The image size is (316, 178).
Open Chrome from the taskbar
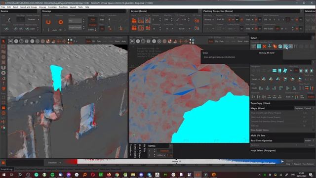click(117, 175)
